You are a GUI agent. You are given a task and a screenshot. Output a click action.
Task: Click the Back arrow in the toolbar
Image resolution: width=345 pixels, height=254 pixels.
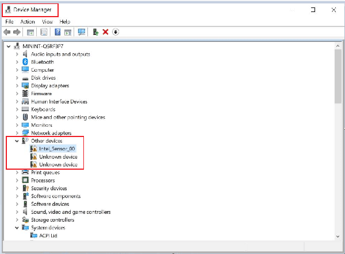click(x=7, y=32)
